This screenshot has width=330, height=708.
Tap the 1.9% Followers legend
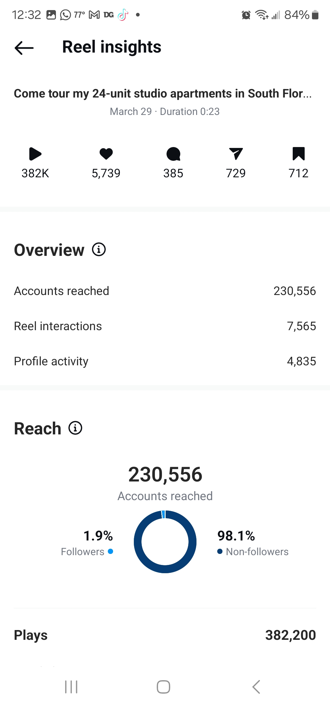click(87, 543)
